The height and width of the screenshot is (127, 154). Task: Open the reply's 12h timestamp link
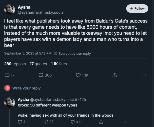click(83, 100)
